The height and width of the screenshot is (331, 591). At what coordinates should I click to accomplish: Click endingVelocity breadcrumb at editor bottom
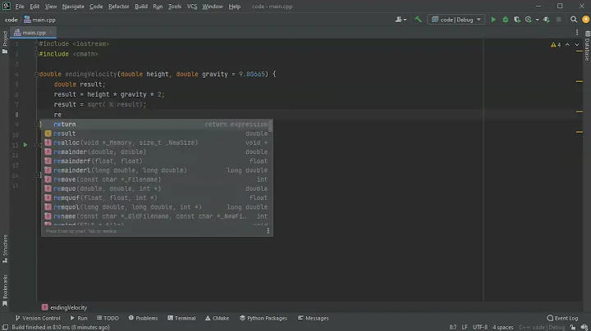coord(65,307)
